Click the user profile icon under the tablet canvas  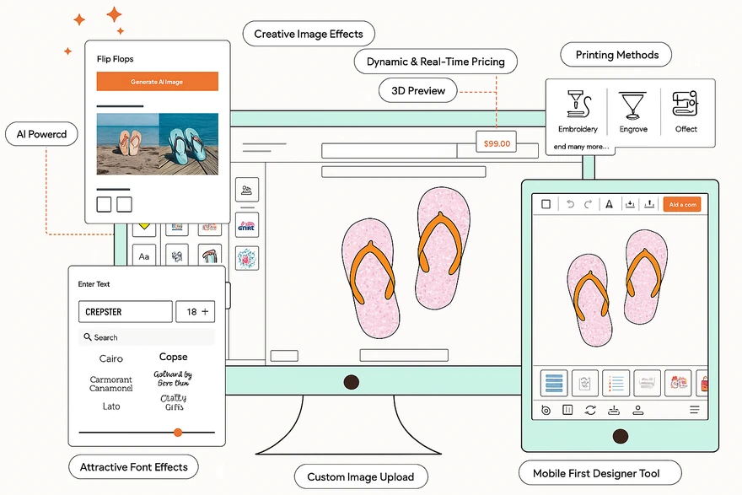click(638, 410)
